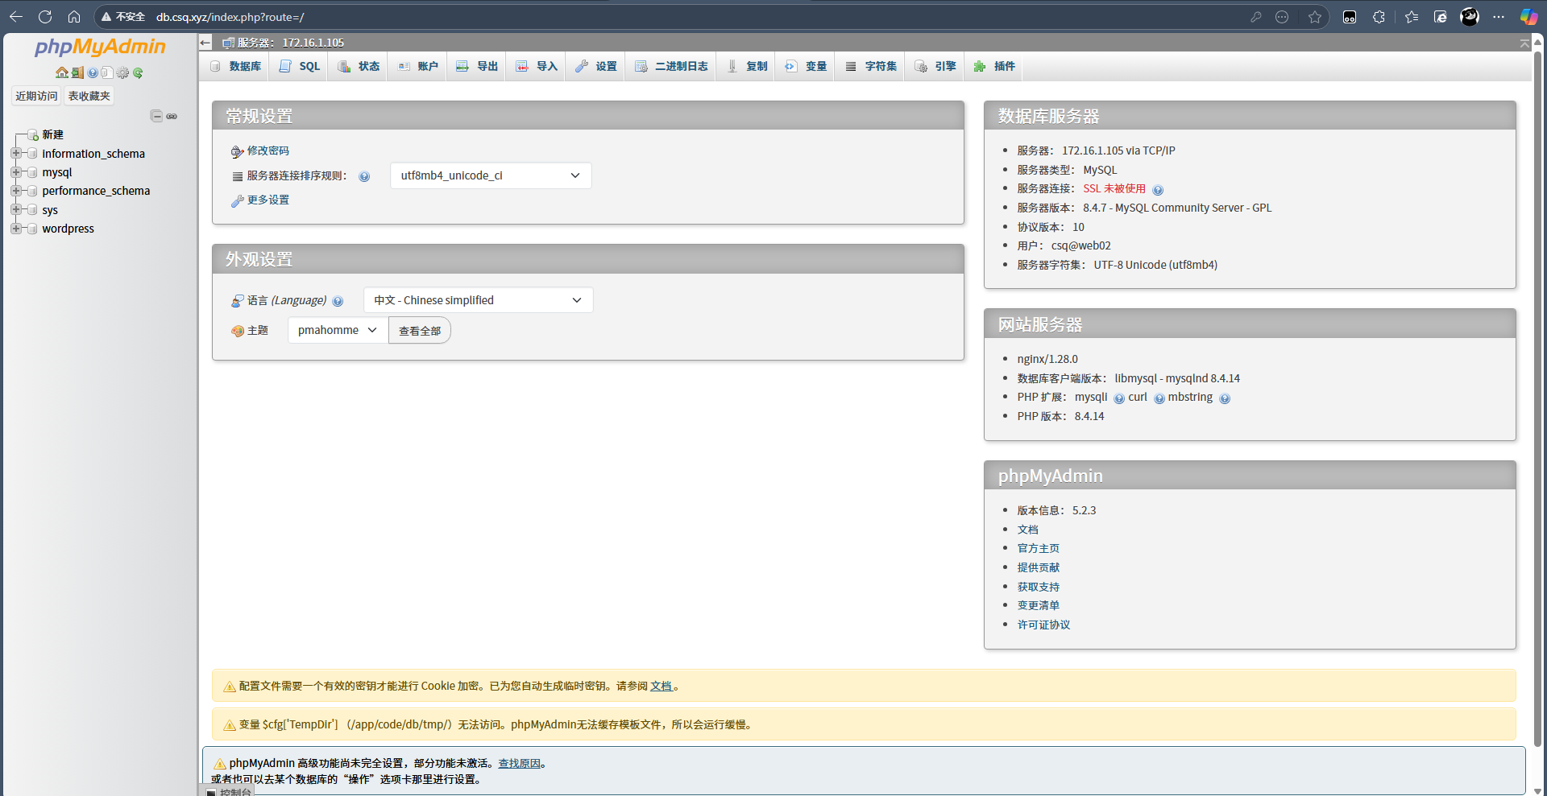Click the help icon beside 语言 (Language)
The width and height of the screenshot is (1547, 796).
pos(338,301)
